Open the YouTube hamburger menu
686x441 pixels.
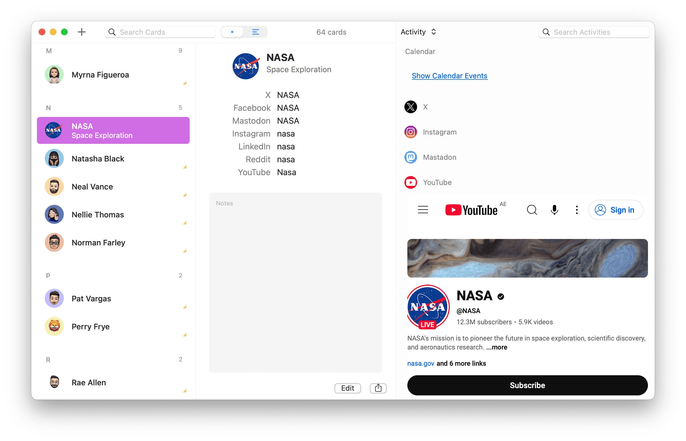(x=423, y=210)
